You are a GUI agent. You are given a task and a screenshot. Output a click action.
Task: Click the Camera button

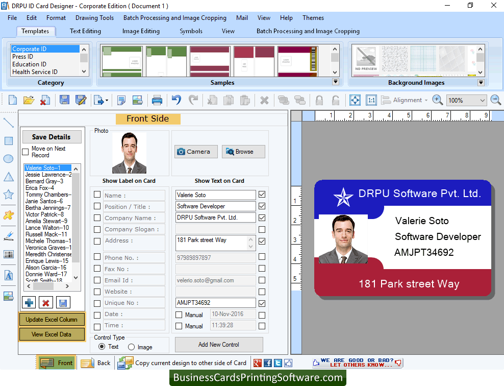[x=196, y=152]
